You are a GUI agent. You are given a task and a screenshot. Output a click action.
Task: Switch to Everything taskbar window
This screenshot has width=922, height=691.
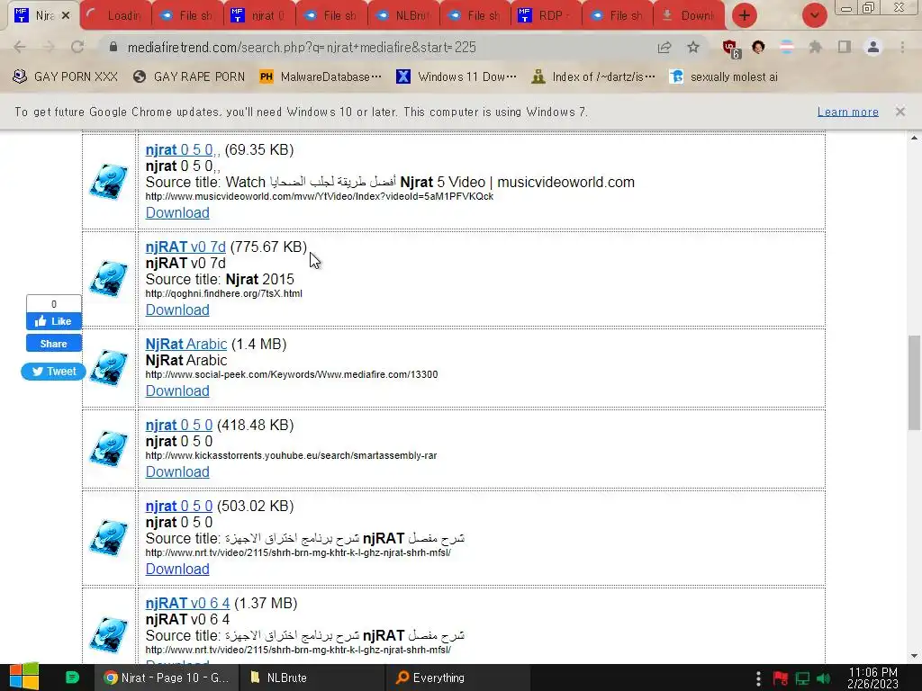(x=458, y=678)
